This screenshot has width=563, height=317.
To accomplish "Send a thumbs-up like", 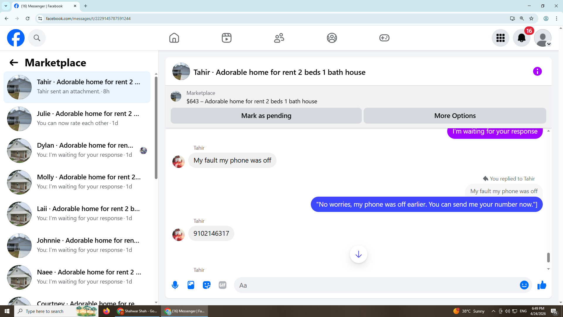I will pyautogui.click(x=542, y=285).
